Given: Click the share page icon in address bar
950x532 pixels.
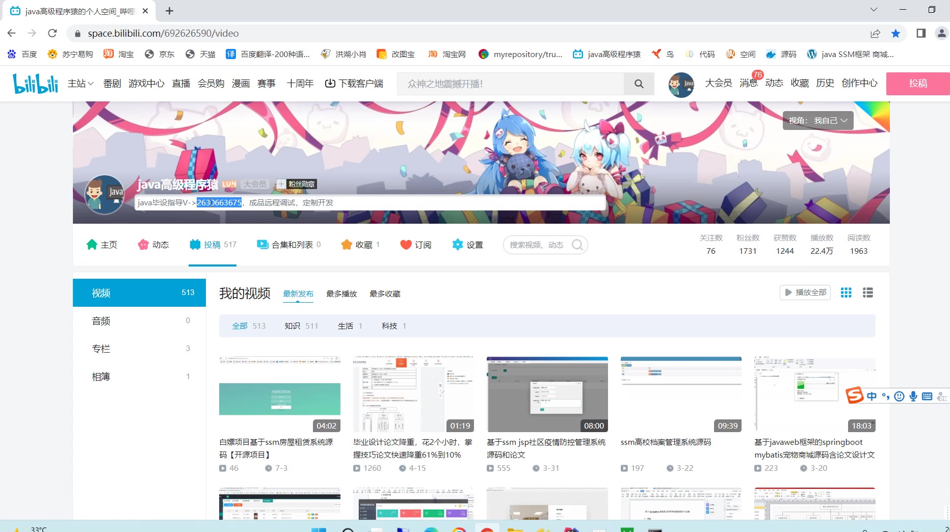Looking at the screenshot, I should coord(875,33).
